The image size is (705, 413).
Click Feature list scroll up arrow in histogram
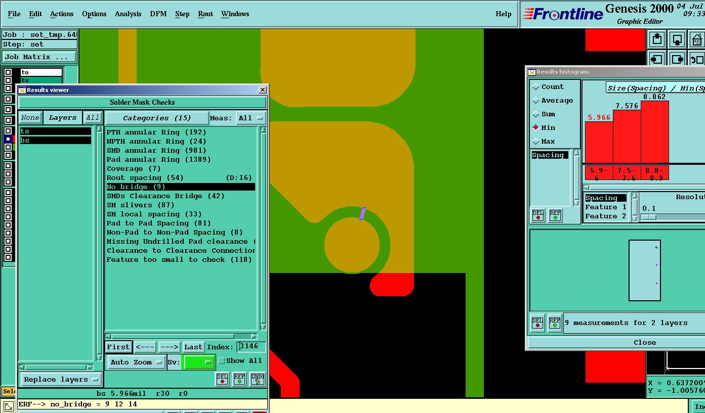click(635, 197)
